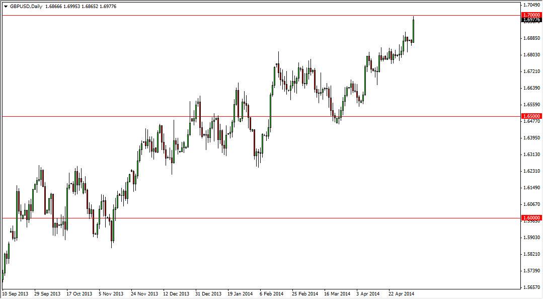Click the red 1.70000 price tag
Image resolution: width=543 pixels, height=299 pixels.
click(530, 16)
